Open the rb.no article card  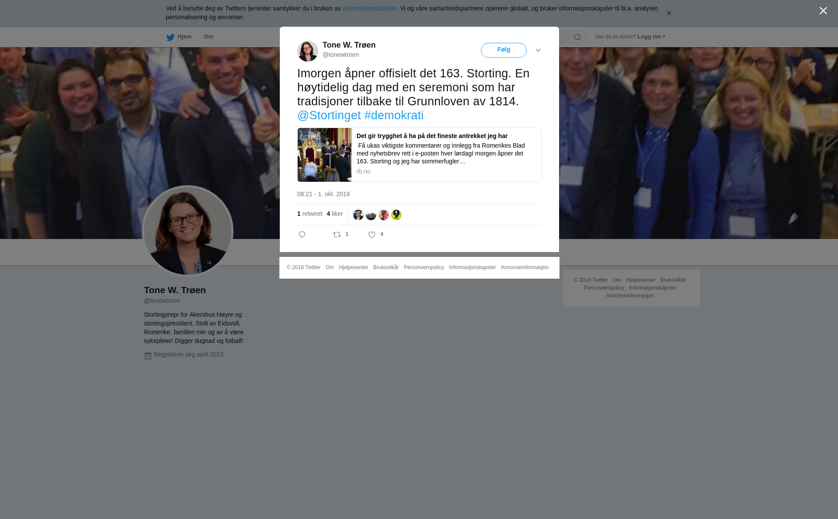coord(419,155)
